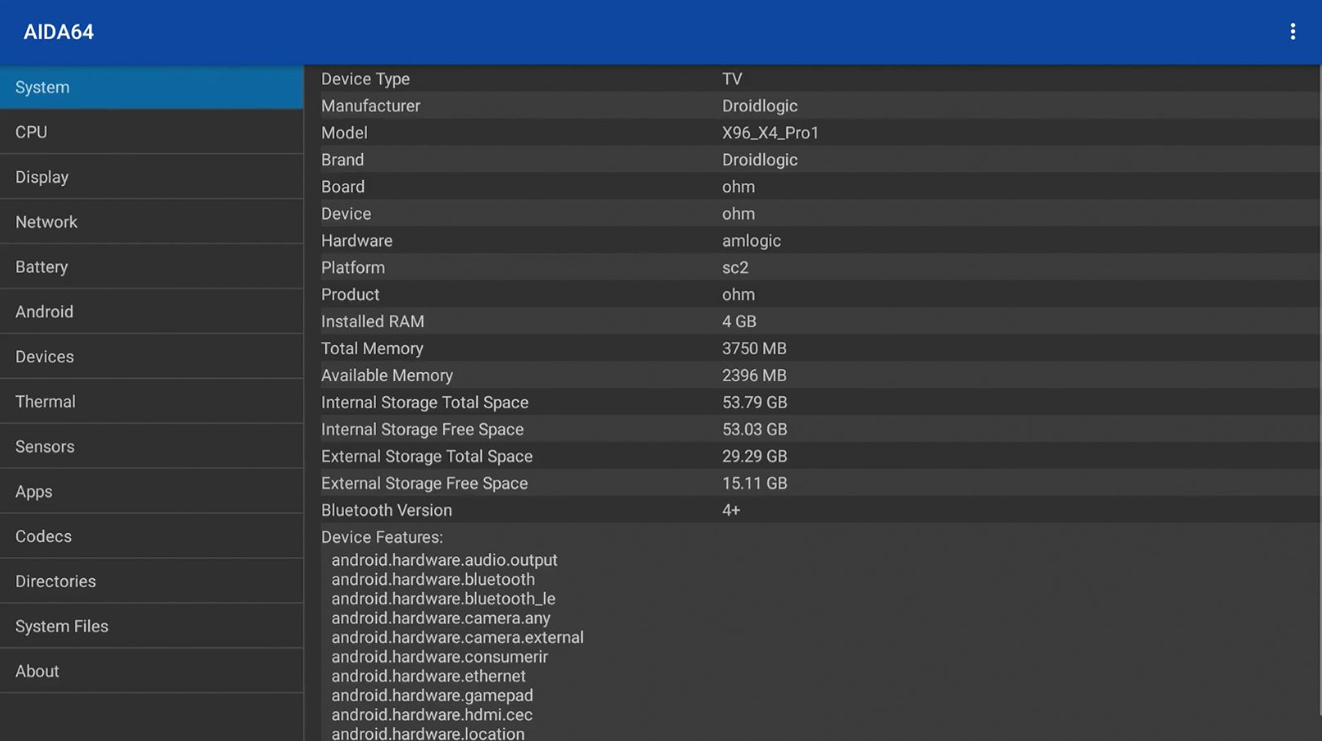
Task: Open the Network section
Action: click(x=152, y=222)
